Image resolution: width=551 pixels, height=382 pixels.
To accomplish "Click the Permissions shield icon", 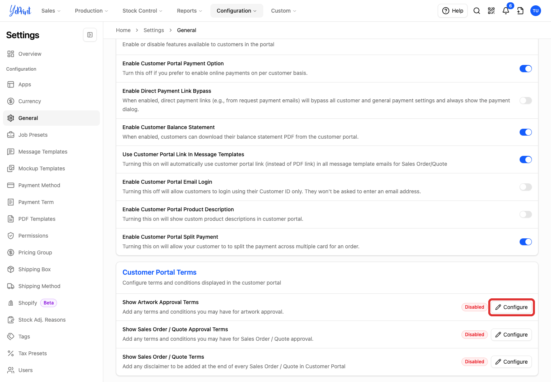I will pos(11,236).
